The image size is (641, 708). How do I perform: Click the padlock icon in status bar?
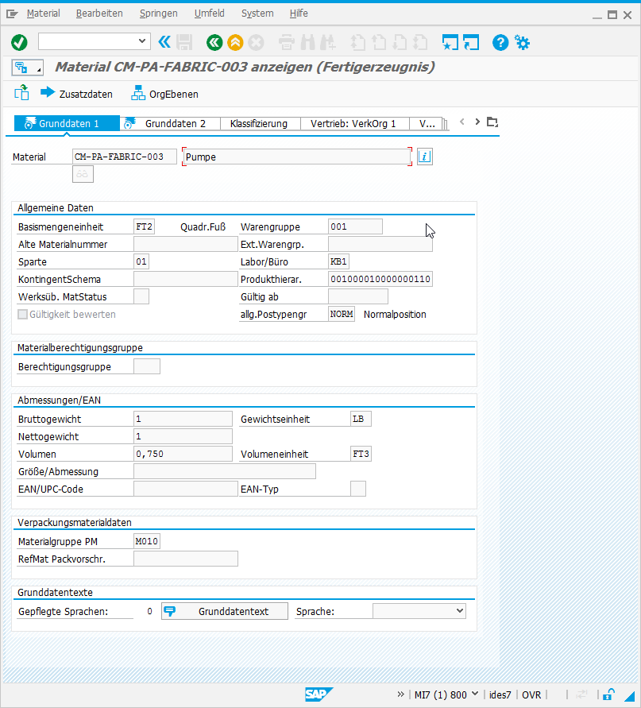click(608, 694)
